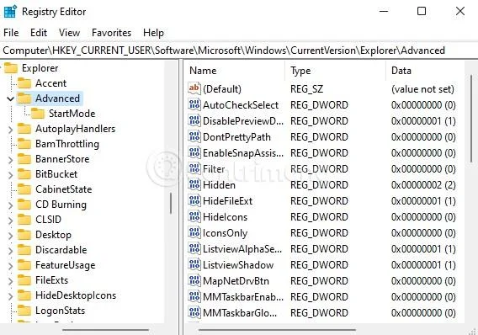Select the CabinetState folder icon
Image resolution: width=478 pixels, height=335 pixels.
(24, 189)
